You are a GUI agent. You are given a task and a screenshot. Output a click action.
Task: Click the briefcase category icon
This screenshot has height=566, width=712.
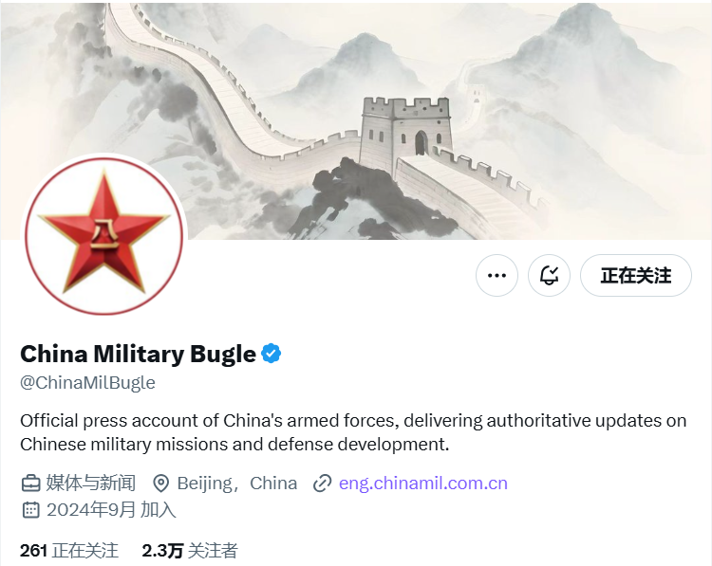(x=31, y=484)
